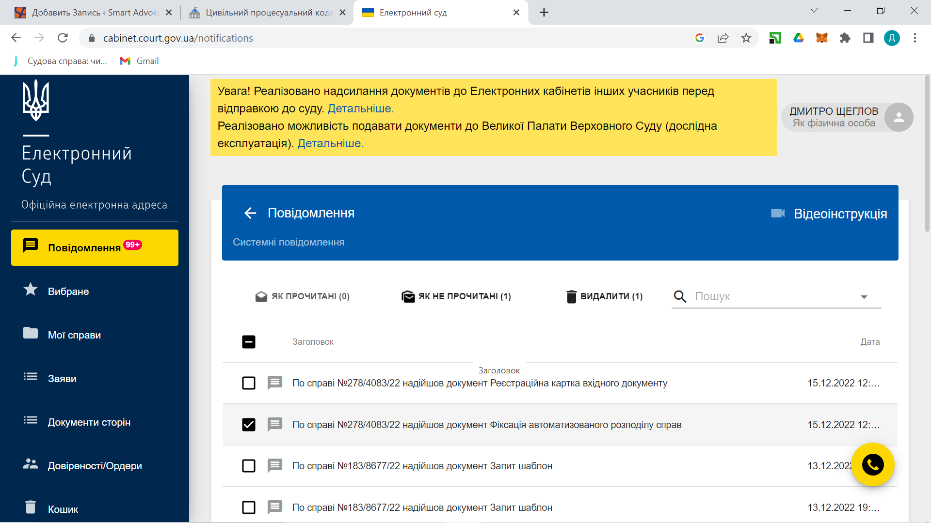
Task: Open the Gmail bookmark
Action: (140, 61)
